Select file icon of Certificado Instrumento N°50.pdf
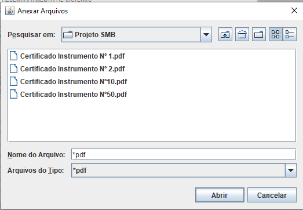Screen dimensions: 303x210 [13, 94]
